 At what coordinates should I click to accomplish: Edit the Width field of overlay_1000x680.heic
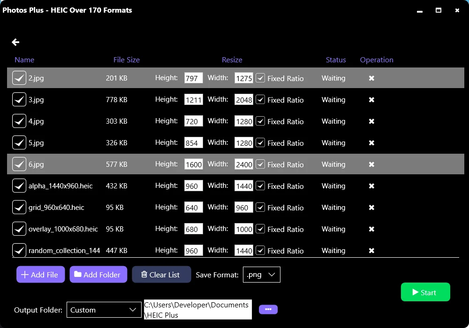pyautogui.click(x=244, y=229)
